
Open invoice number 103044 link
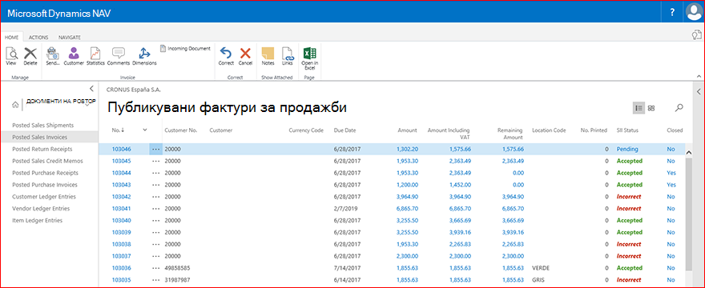coord(121,173)
